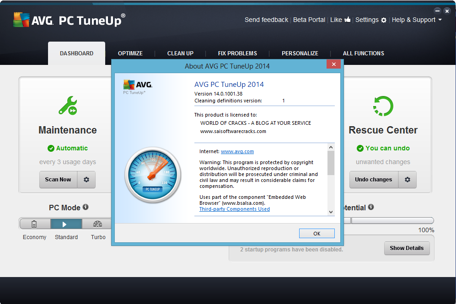
Task: Click the Like text in header
Action: coord(336,20)
